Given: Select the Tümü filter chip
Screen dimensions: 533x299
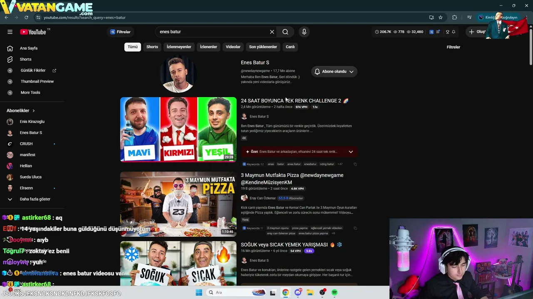Looking at the screenshot, I should 132,47.
